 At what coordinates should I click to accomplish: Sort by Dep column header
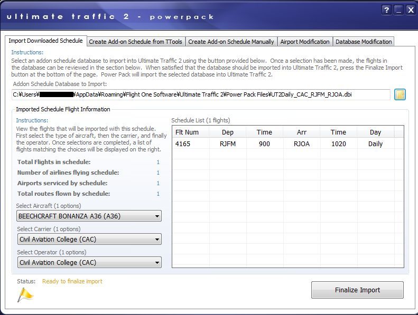pyautogui.click(x=228, y=132)
